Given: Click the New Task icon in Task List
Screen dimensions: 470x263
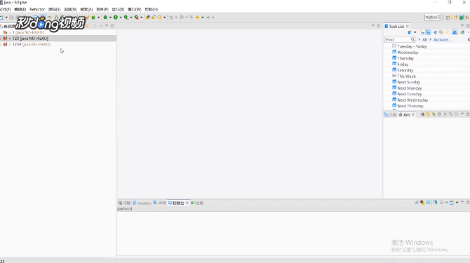Looking at the screenshot, I should tap(410, 32).
